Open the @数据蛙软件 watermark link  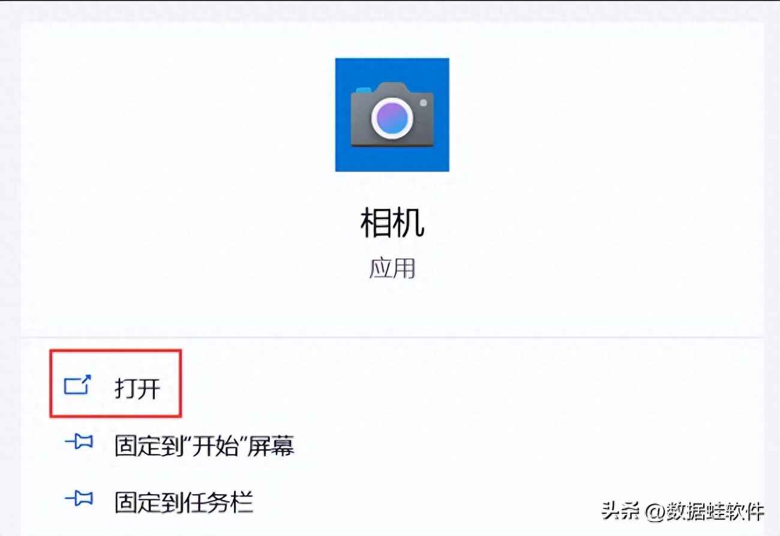pyautogui.click(x=704, y=511)
